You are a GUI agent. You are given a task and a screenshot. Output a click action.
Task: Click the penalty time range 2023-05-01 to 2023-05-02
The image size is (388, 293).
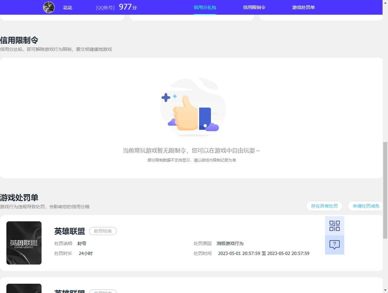point(264,253)
